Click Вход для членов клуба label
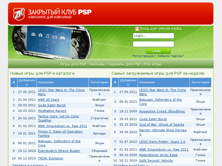Screen dimensions: 222x166 pyautogui.click(x=161, y=28)
